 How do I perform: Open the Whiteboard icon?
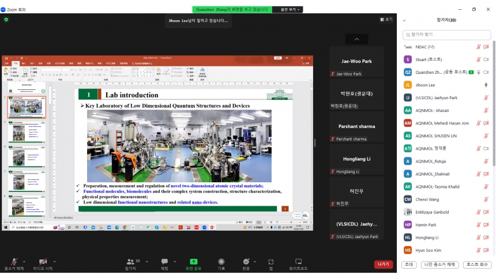click(x=298, y=262)
